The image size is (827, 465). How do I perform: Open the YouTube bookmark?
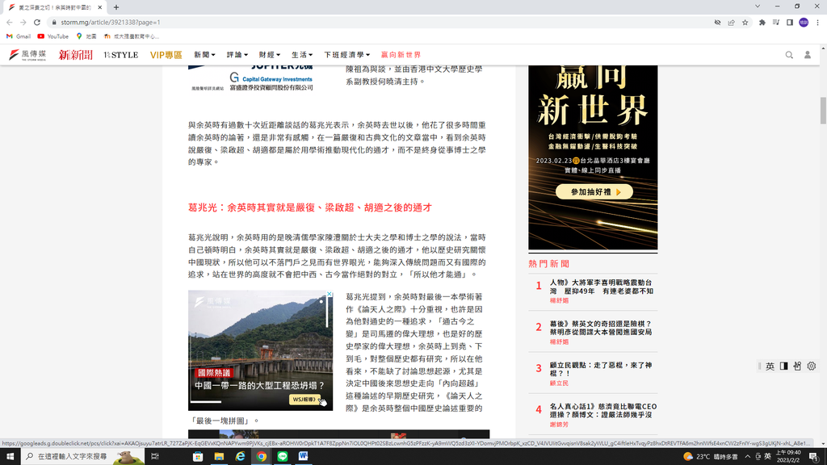click(x=52, y=36)
